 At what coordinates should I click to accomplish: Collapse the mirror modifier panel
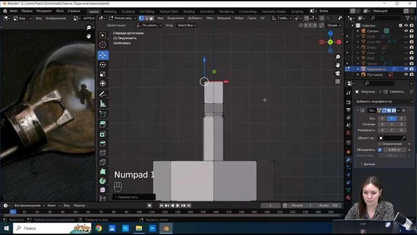pos(358,110)
